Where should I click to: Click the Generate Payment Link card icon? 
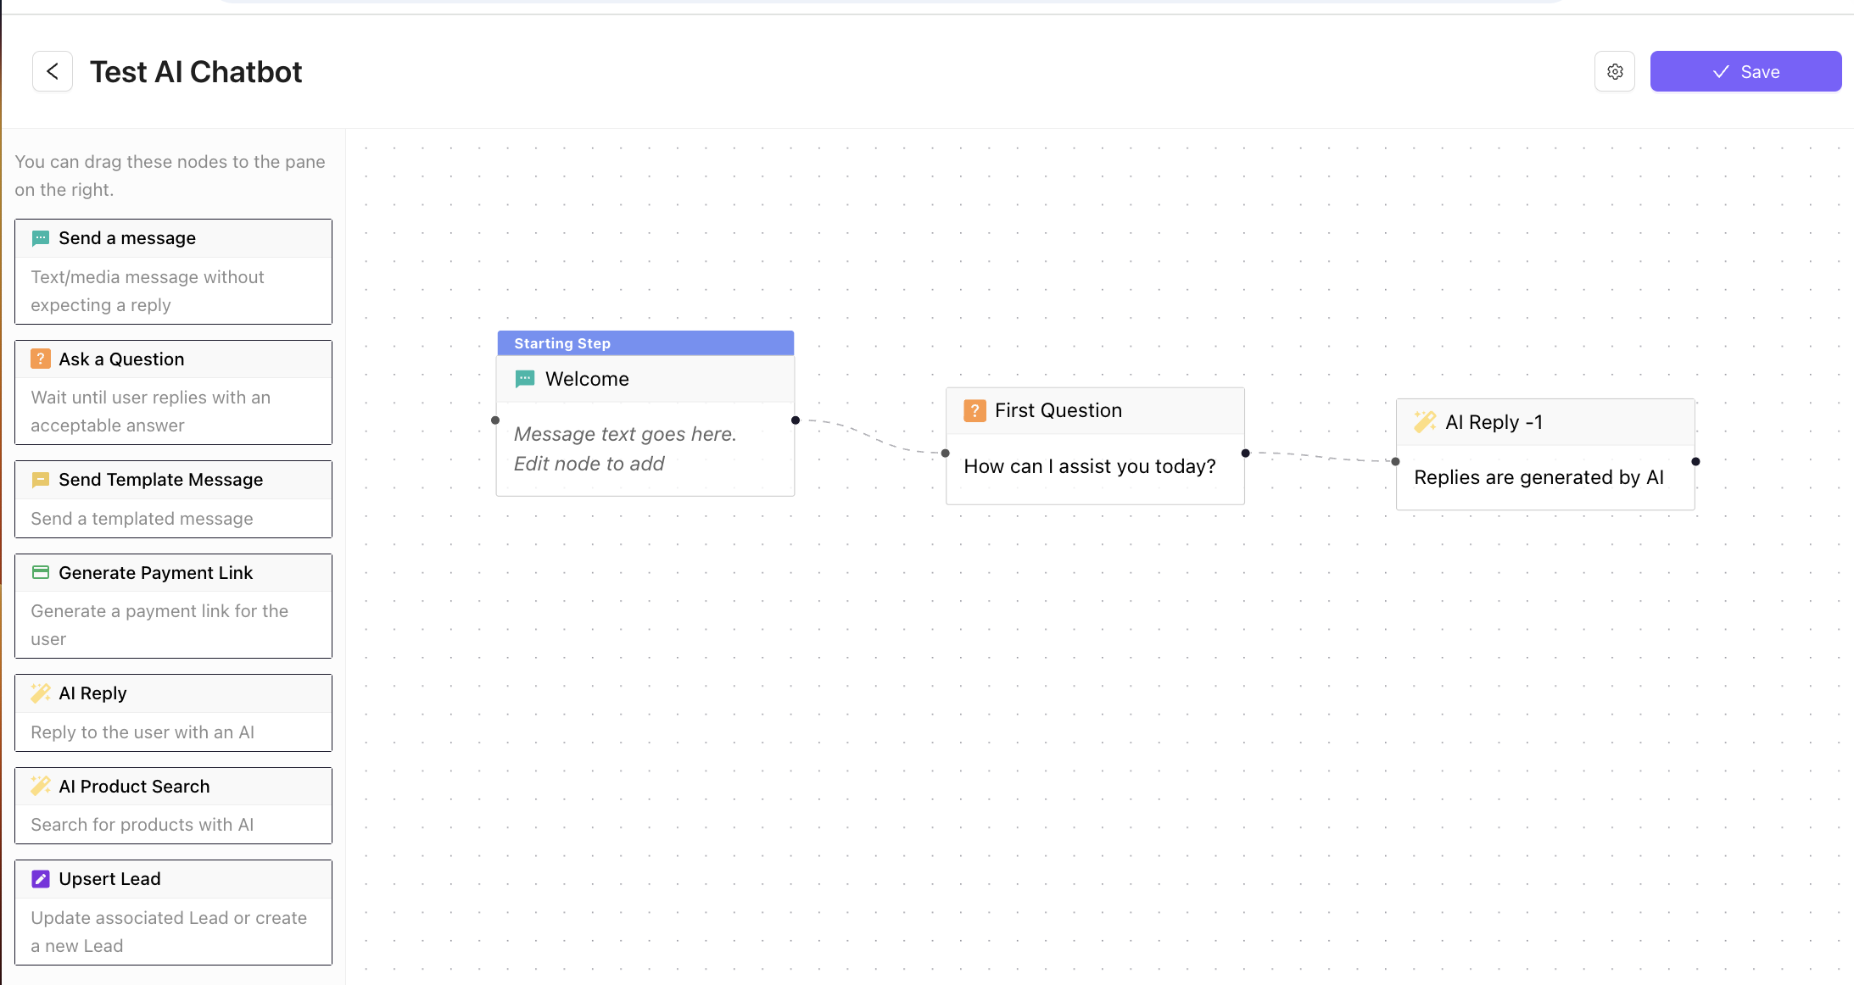point(40,573)
